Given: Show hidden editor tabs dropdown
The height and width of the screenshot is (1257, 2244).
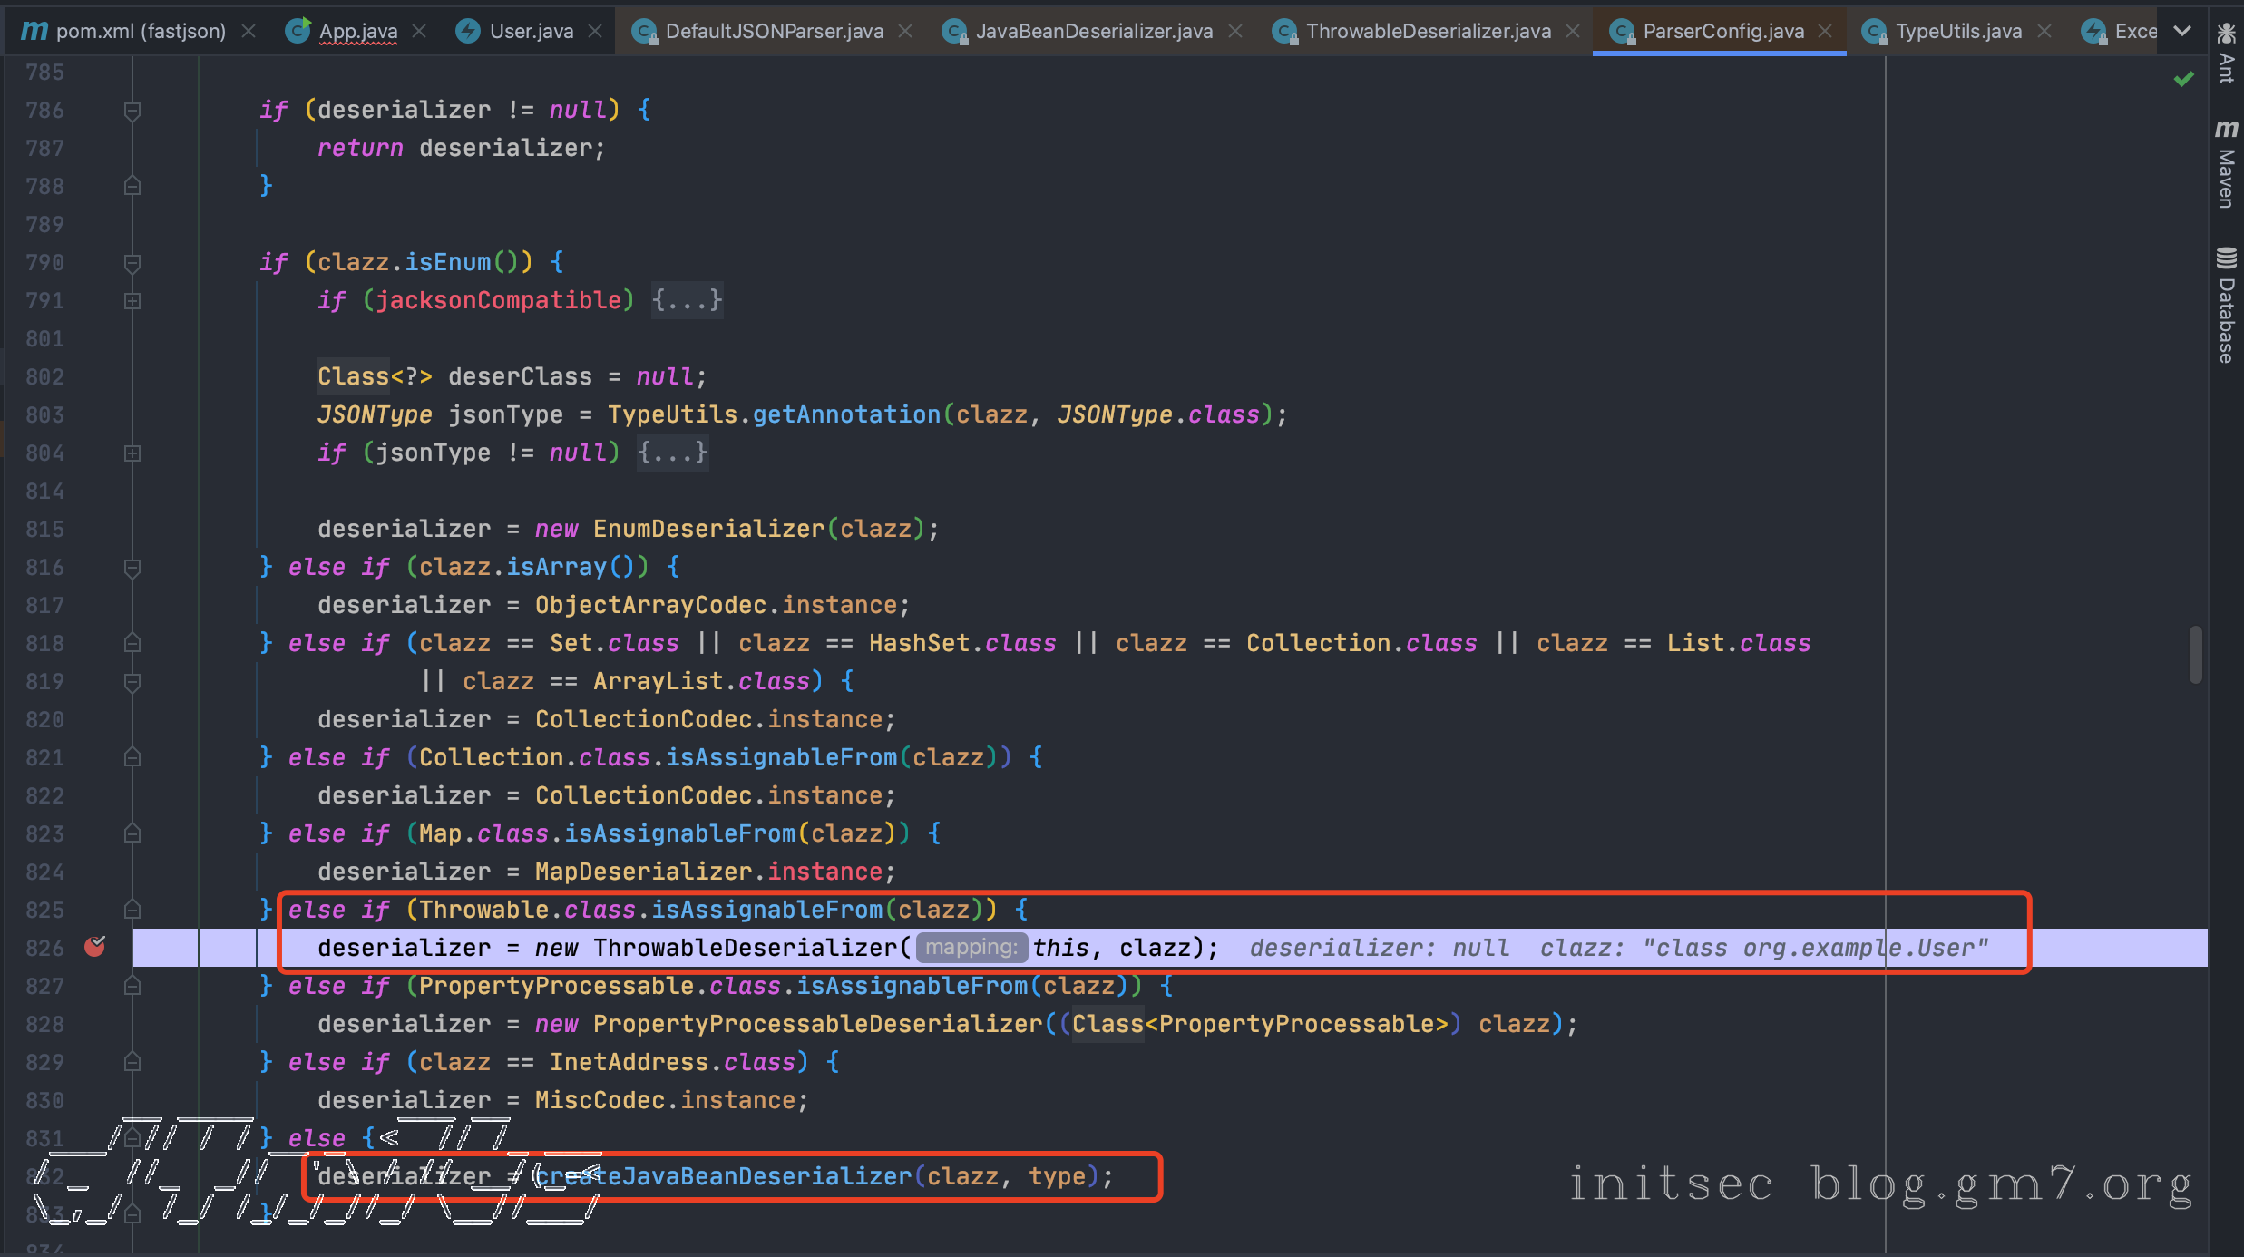Looking at the screenshot, I should (2182, 31).
